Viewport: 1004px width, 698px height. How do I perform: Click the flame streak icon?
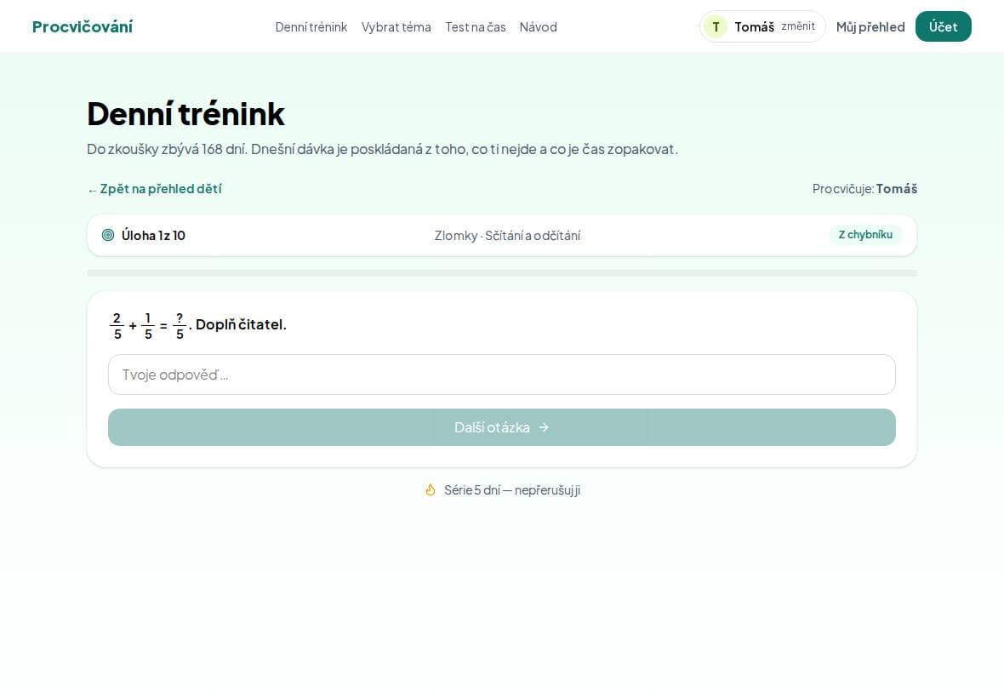coord(431,490)
